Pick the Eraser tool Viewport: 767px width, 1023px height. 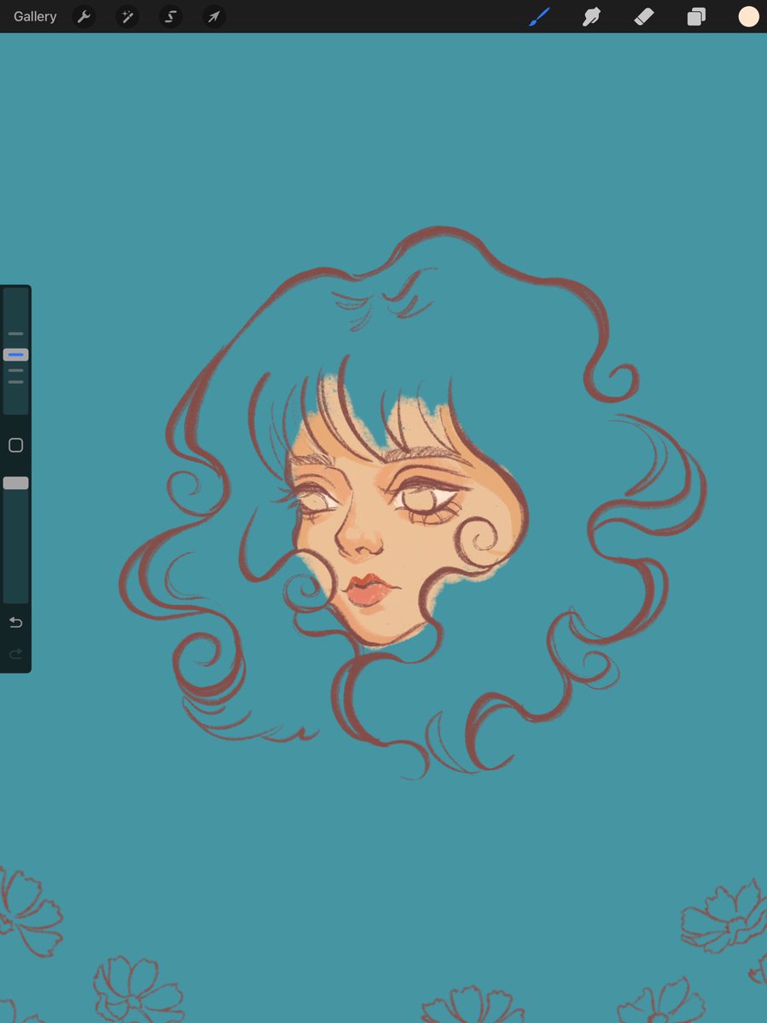(643, 16)
